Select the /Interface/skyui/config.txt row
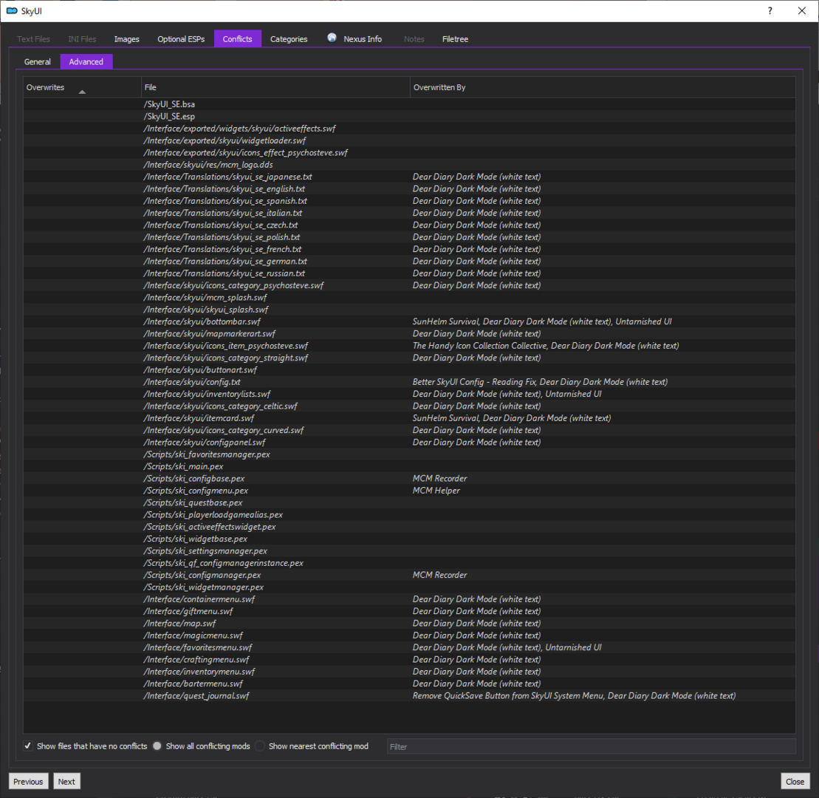This screenshot has height=798, width=819. tap(409, 382)
